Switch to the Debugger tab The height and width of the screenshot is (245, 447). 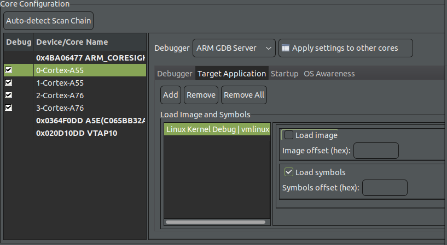175,74
